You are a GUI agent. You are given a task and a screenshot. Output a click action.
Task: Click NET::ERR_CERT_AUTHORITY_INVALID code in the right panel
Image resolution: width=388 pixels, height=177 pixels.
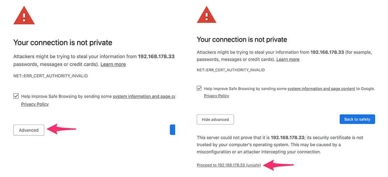pyautogui.click(x=231, y=70)
